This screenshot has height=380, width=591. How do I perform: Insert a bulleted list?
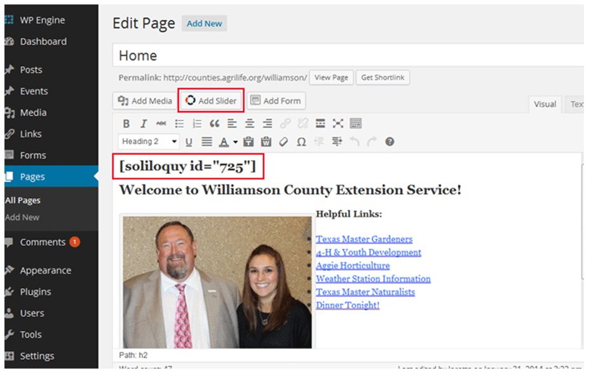pos(179,124)
